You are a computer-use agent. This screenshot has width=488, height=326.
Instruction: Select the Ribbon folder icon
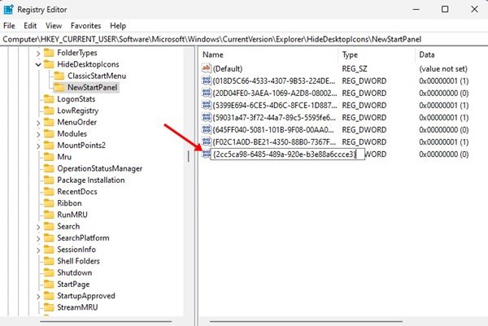(49, 202)
